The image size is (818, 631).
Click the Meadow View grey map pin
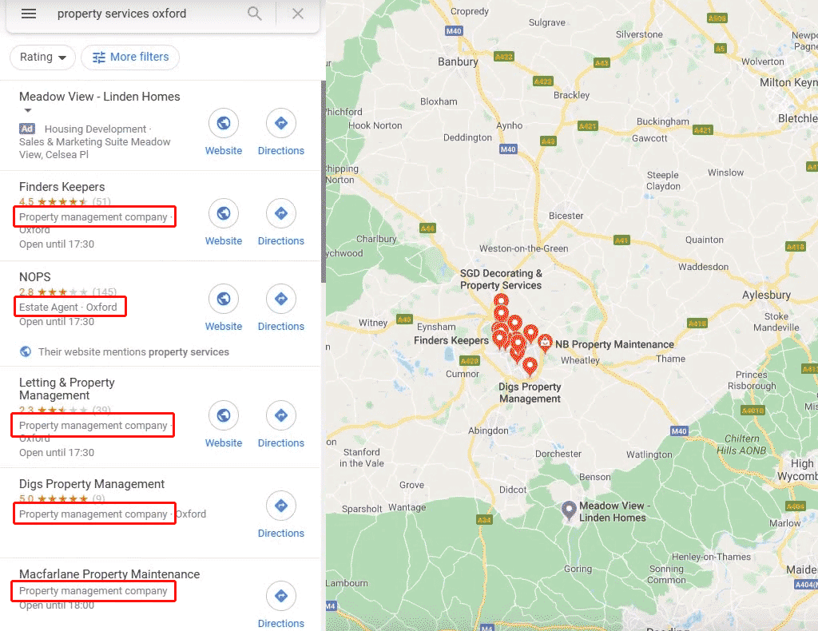(569, 509)
